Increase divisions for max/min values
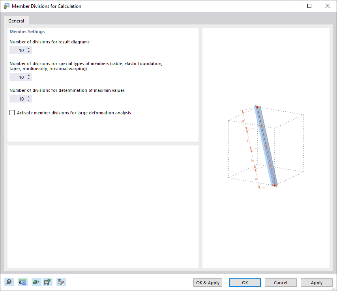Image resolution: width=337 pixels, height=291 pixels. click(28, 97)
